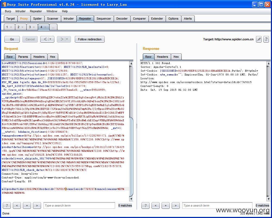Open the Burp menu
Screen dimensions: 272x218
[8, 11]
